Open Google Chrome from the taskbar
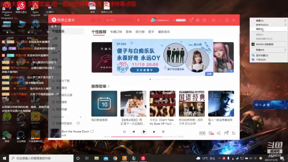The width and height of the screenshot is (288, 162). tap(115, 158)
